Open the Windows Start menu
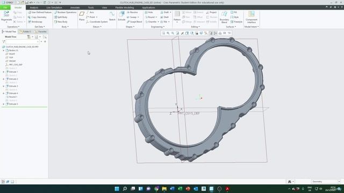Screen dimensions: 344x193 pos(117,189)
